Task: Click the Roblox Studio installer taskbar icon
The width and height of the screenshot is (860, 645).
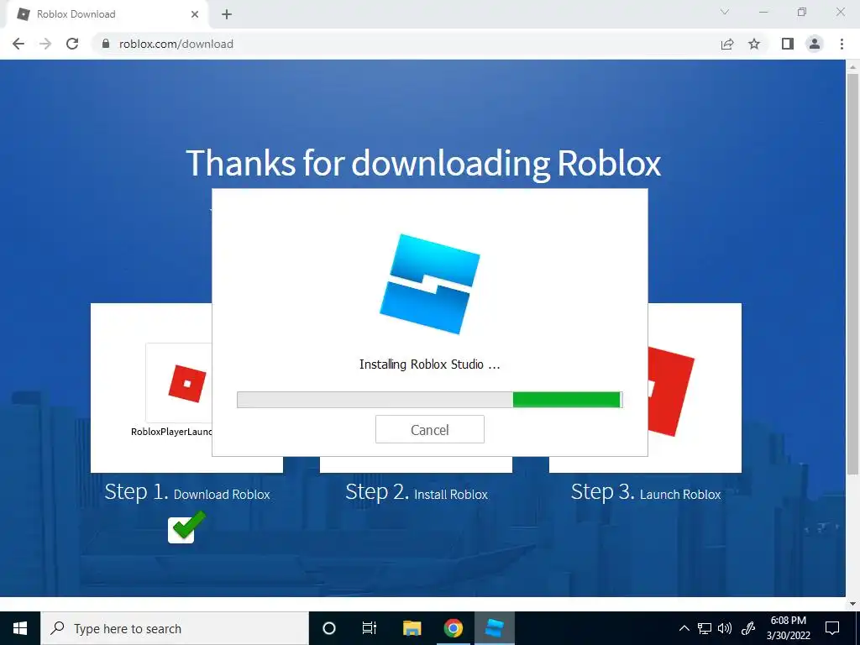Action: click(494, 628)
